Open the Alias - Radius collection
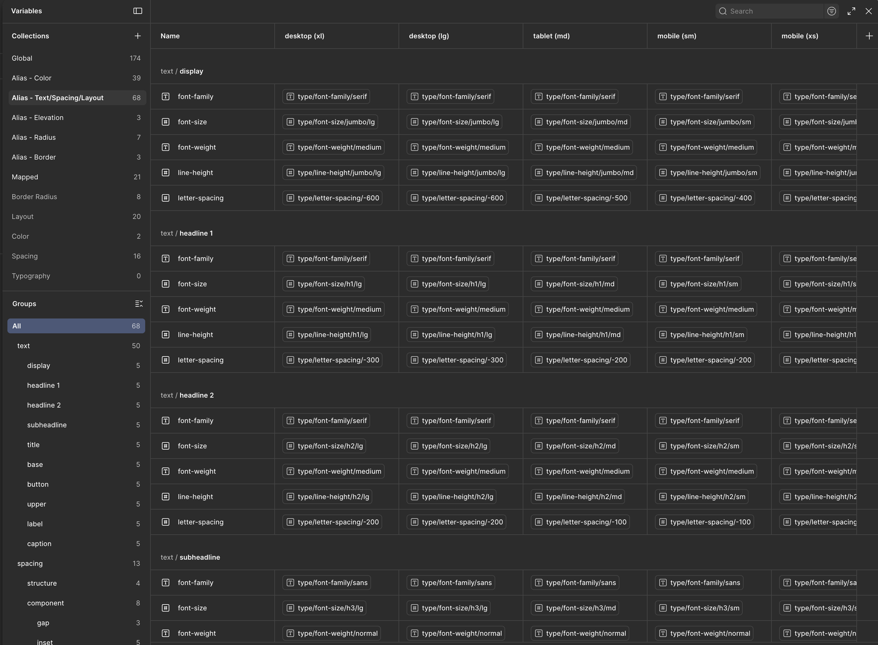Screen dimensions: 878x645 point(76,137)
